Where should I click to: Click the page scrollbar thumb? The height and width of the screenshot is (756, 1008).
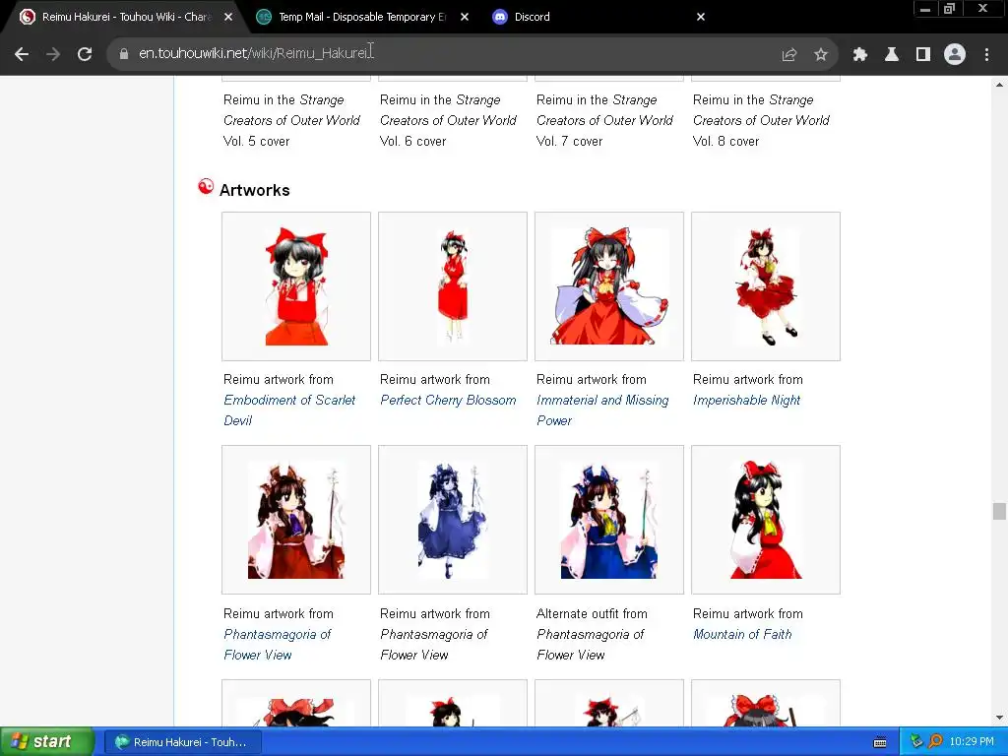click(x=999, y=512)
